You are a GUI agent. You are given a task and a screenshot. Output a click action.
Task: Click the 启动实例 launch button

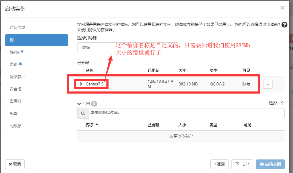(x=270, y=164)
